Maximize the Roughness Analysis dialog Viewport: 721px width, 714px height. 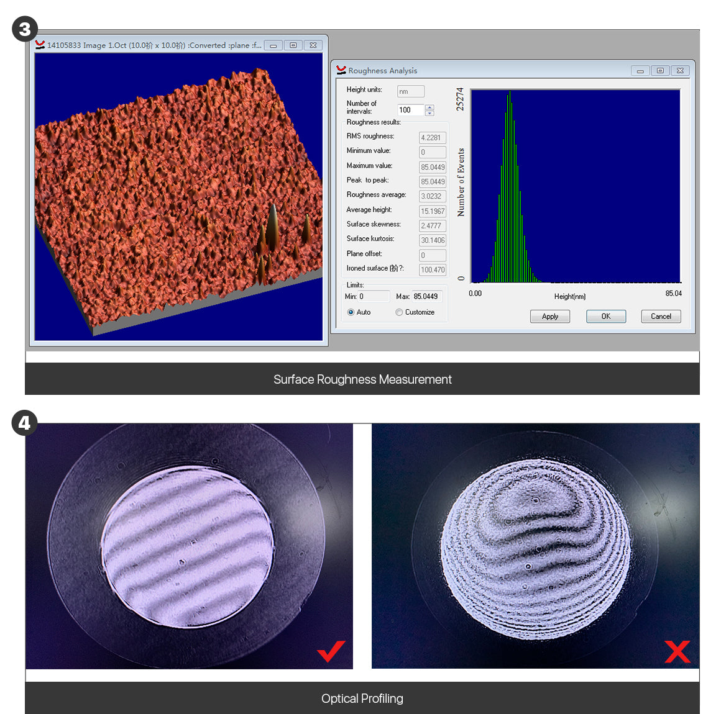click(660, 71)
